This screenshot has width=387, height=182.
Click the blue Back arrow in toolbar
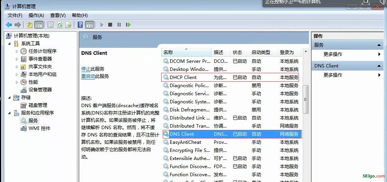point(9,25)
